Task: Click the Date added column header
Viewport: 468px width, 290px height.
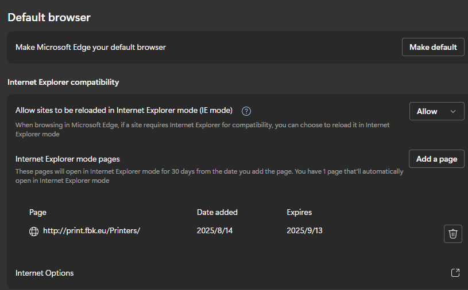Action: (217, 212)
